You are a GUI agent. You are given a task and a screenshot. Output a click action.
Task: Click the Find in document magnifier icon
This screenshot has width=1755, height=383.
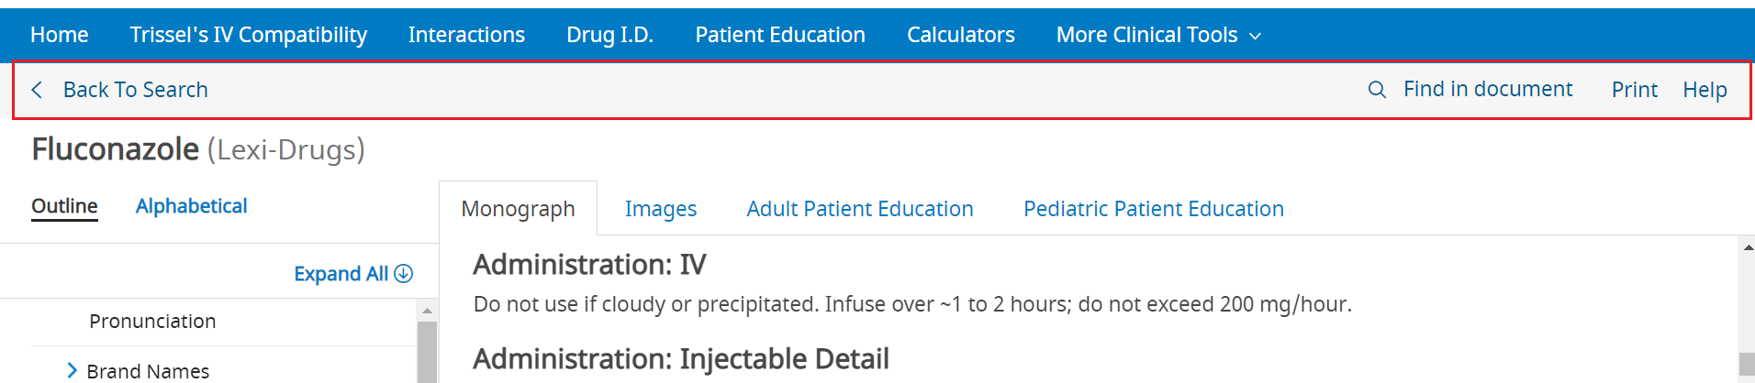click(x=1377, y=90)
